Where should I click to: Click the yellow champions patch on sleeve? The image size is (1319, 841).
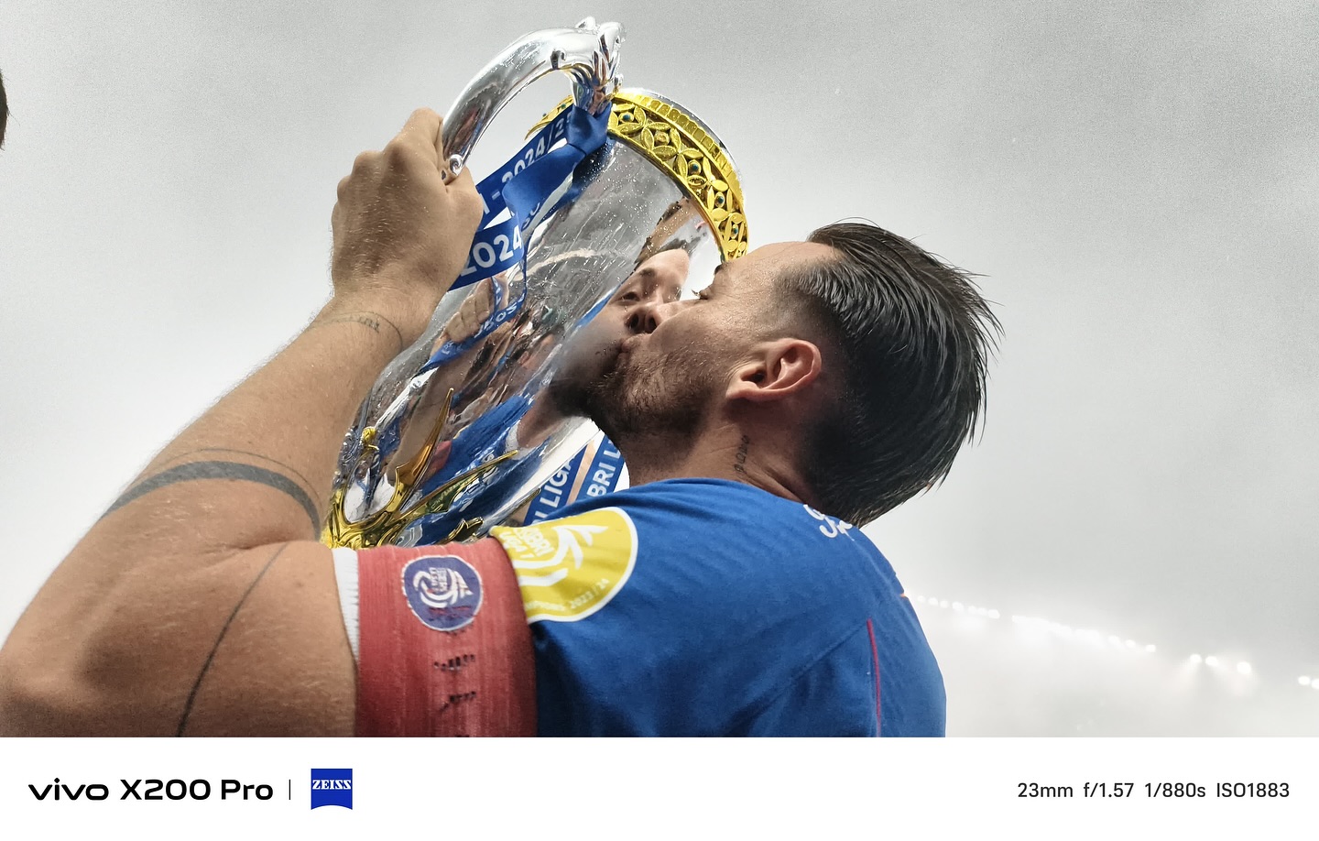pyautogui.click(x=568, y=562)
